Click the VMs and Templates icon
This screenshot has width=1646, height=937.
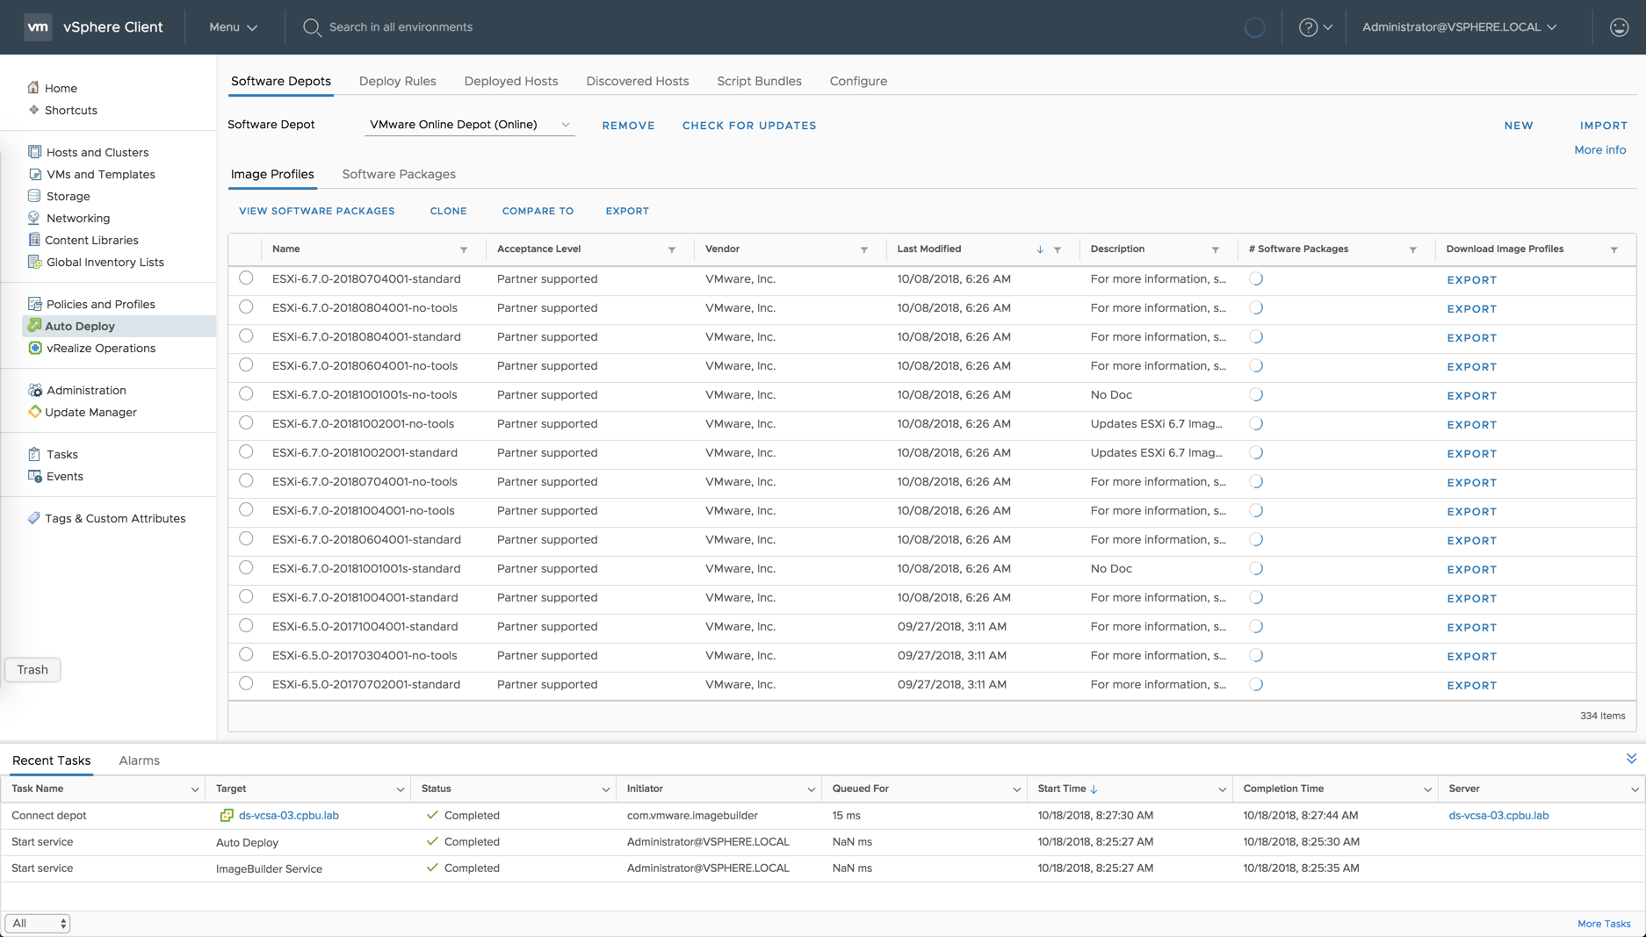pos(34,174)
